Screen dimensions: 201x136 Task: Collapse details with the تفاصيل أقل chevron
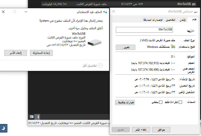tap(100, 66)
